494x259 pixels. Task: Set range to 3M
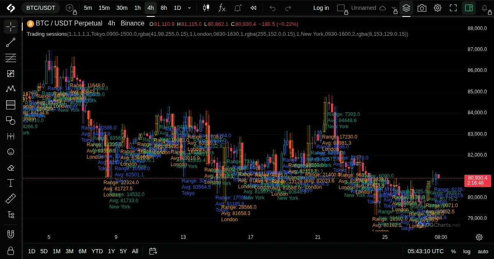(69, 251)
